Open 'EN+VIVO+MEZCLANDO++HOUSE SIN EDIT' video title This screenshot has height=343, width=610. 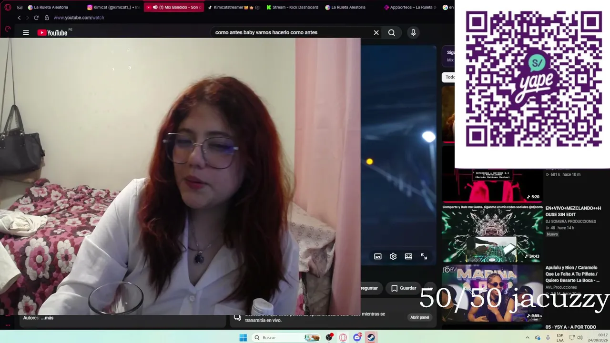coord(573,212)
